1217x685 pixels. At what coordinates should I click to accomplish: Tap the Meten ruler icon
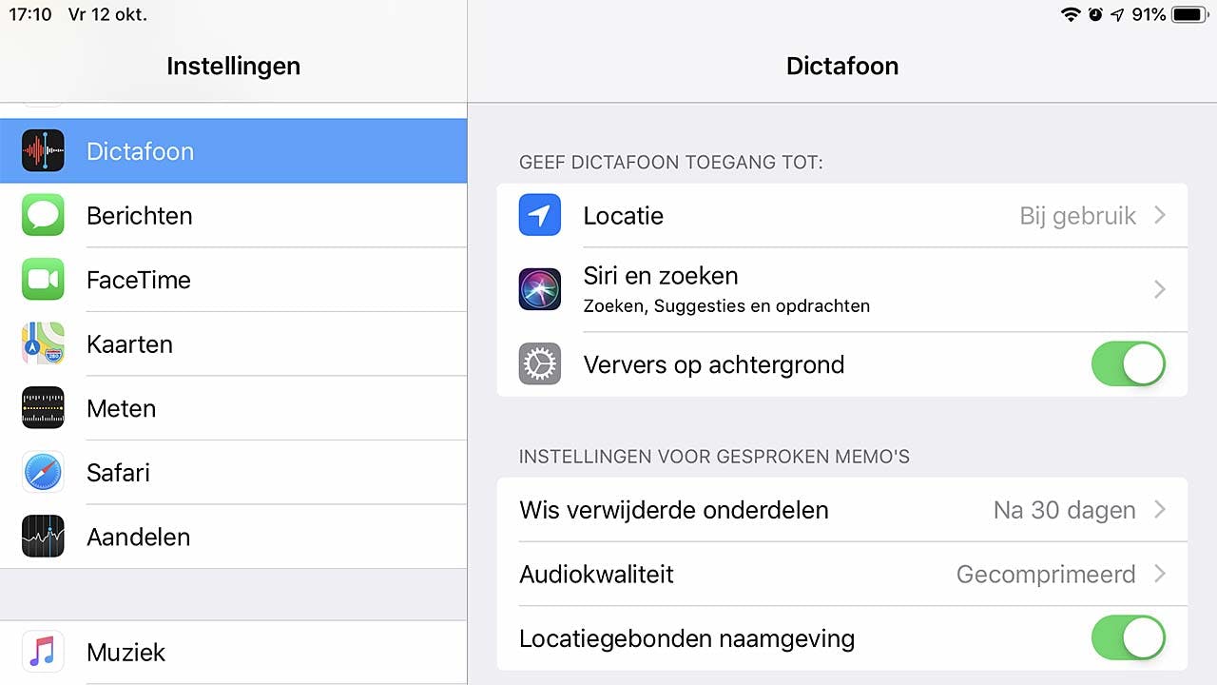coord(43,408)
